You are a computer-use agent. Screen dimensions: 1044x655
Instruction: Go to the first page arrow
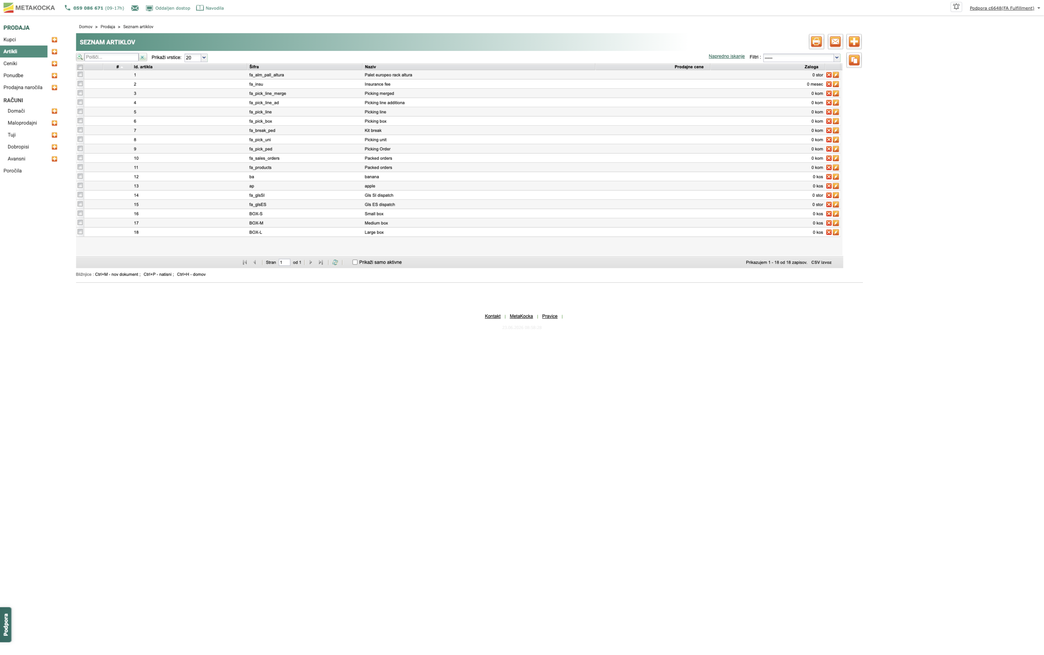click(x=245, y=262)
